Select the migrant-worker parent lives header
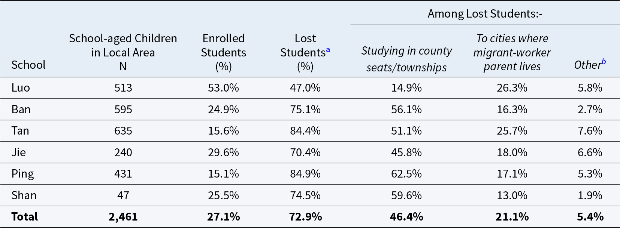 (512, 52)
